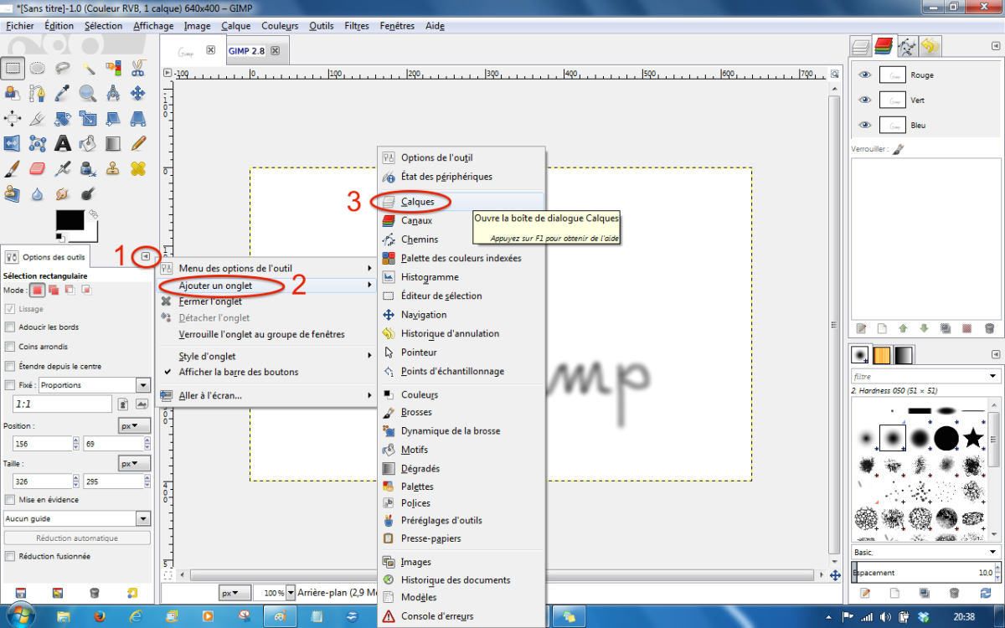
Task: Delete channel with trash icon in channels panel
Action: tap(989, 329)
